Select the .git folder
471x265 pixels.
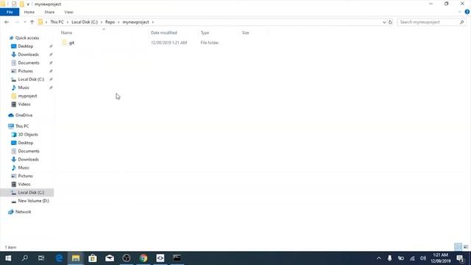pyautogui.click(x=71, y=43)
